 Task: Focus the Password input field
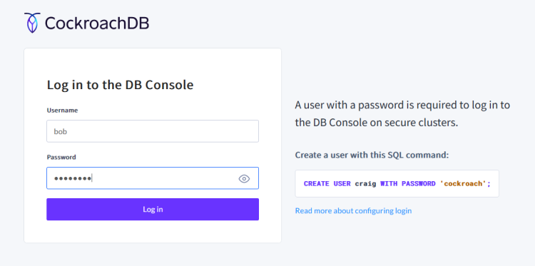[153, 178]
